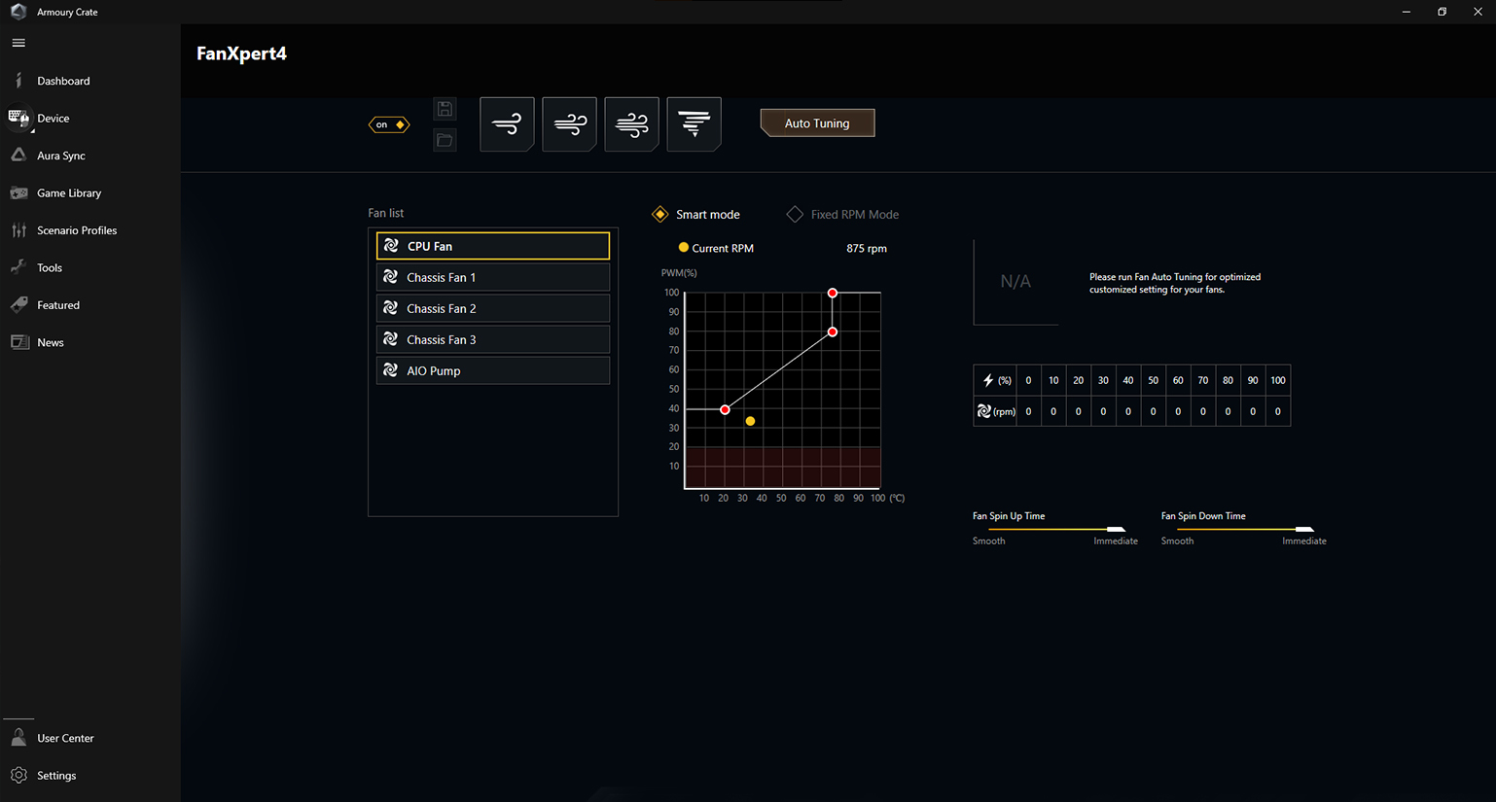This screenshot has width=1496, height=802.
Task: Open the Game Library
Action: pos(68,193)
